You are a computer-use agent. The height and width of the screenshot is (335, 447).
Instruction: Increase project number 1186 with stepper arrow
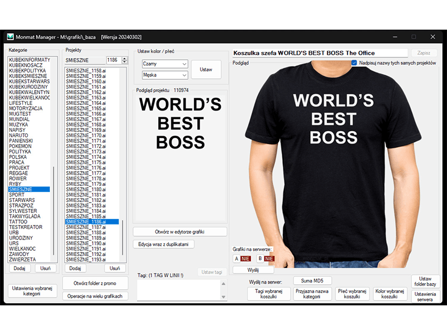(124, 58)
